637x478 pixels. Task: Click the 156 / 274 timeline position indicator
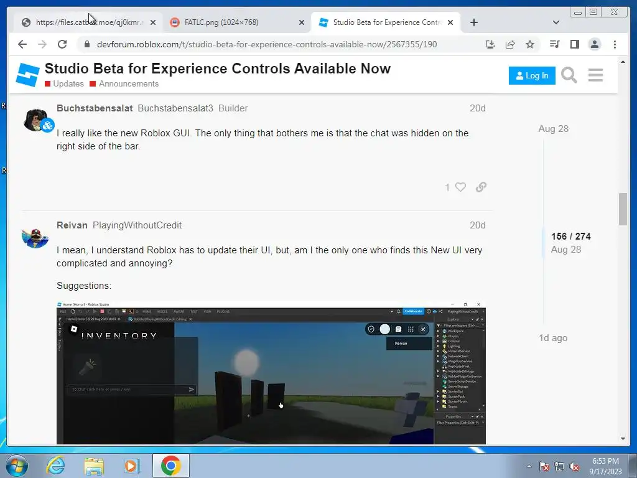click(571, 237)
